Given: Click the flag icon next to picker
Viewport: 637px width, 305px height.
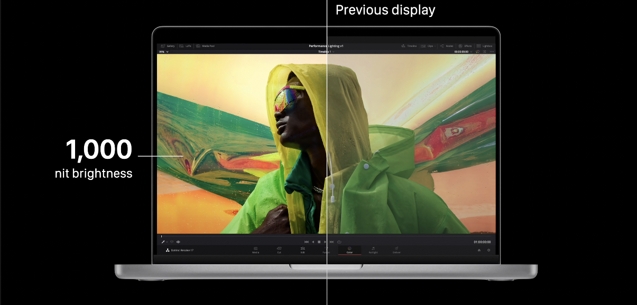Looking at the screenshot, I should coord(172,242).
